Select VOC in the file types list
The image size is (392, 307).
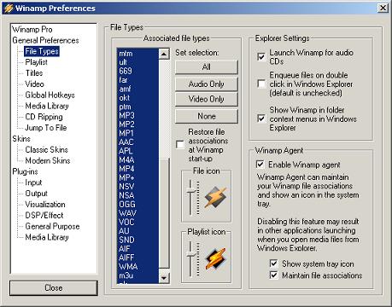137,222
